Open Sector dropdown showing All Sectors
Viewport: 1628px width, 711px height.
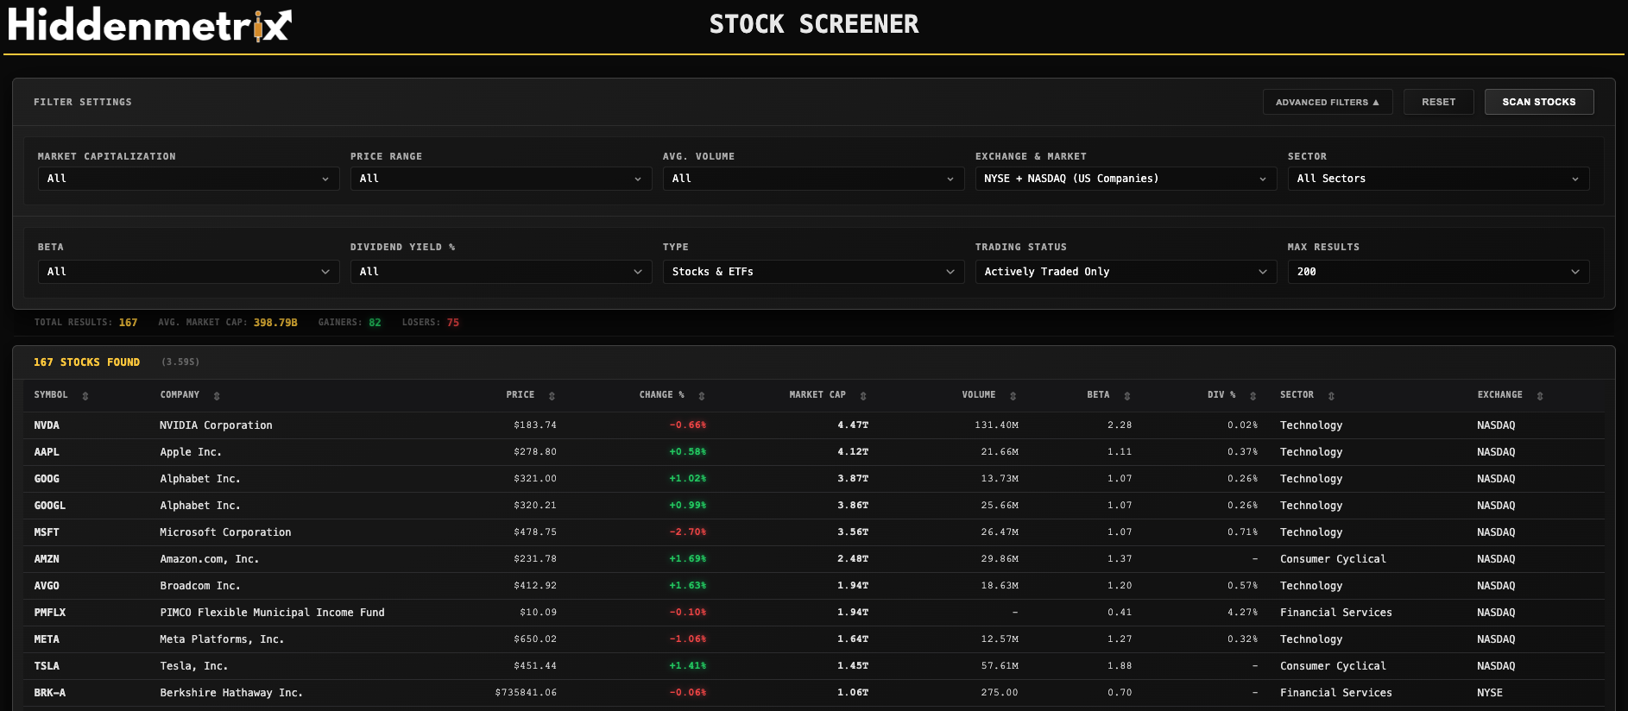coord(1438,179)
